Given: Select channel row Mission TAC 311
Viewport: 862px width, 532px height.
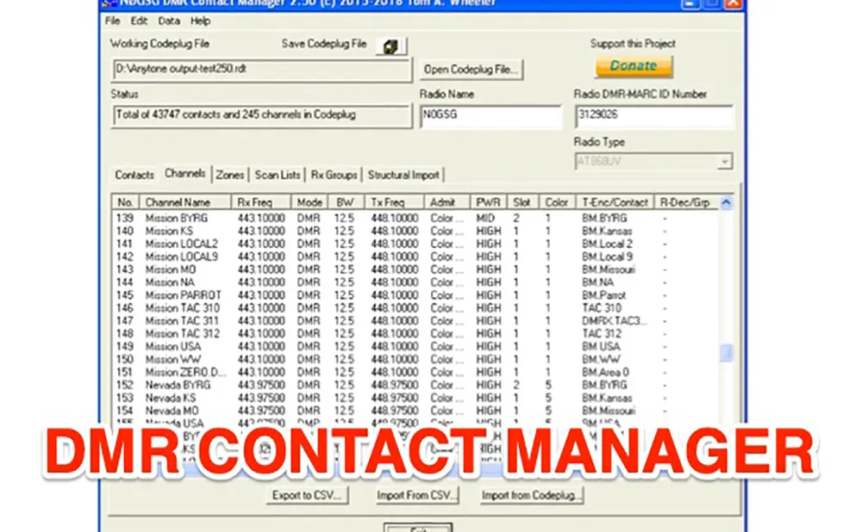Looking at the screenshot, I should [415, 320].
